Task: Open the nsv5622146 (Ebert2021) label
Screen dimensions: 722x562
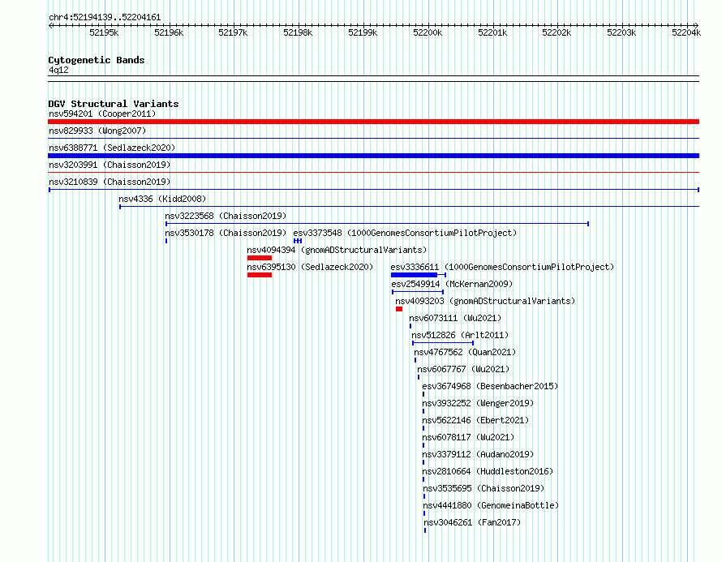Action: 475,420
